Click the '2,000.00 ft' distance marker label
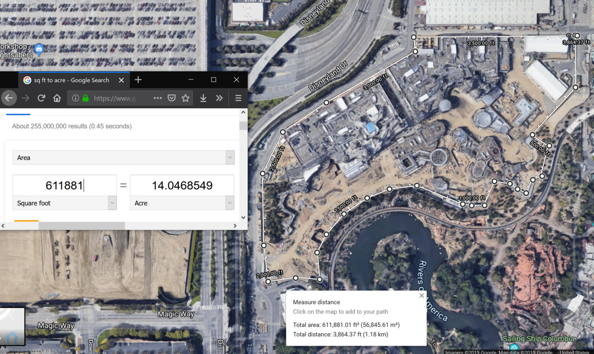 pos(270,274)
